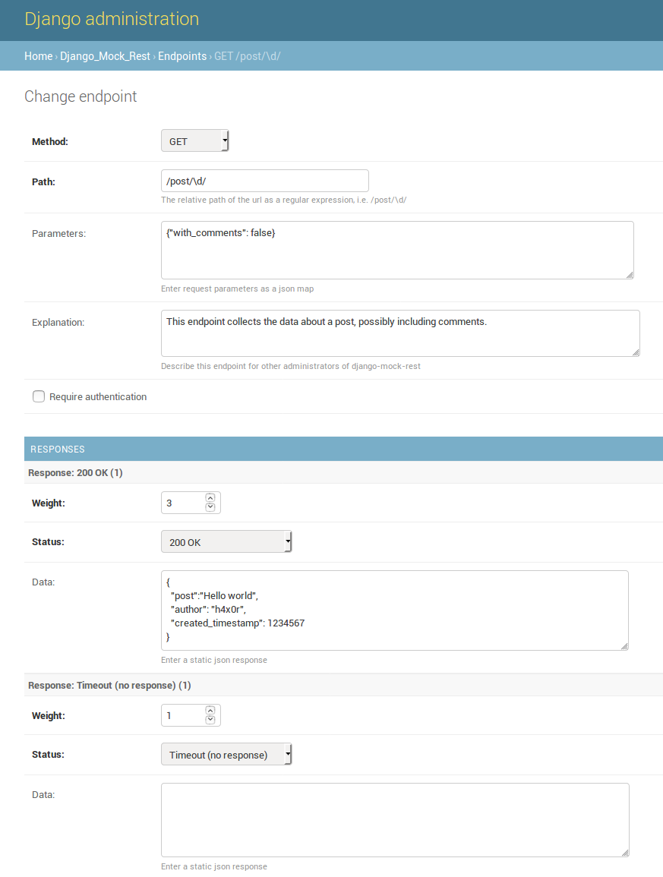This screenshot has width=663, height=877.
Task: Go to the Endpoints breadcrumb link
Action: point(182,56)
